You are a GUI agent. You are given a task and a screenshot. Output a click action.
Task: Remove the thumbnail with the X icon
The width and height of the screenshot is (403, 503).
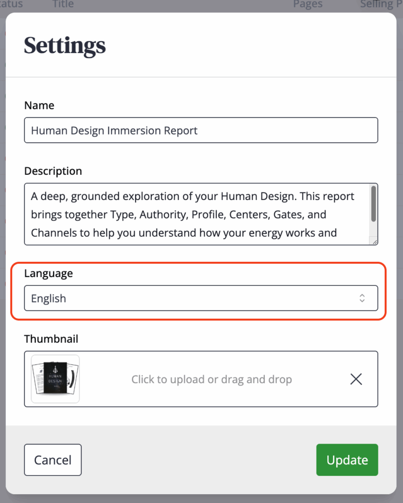[356, 379]
